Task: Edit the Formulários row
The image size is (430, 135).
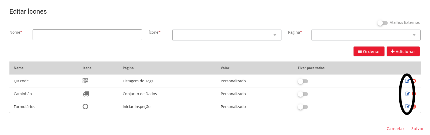Action: point(407,106)
